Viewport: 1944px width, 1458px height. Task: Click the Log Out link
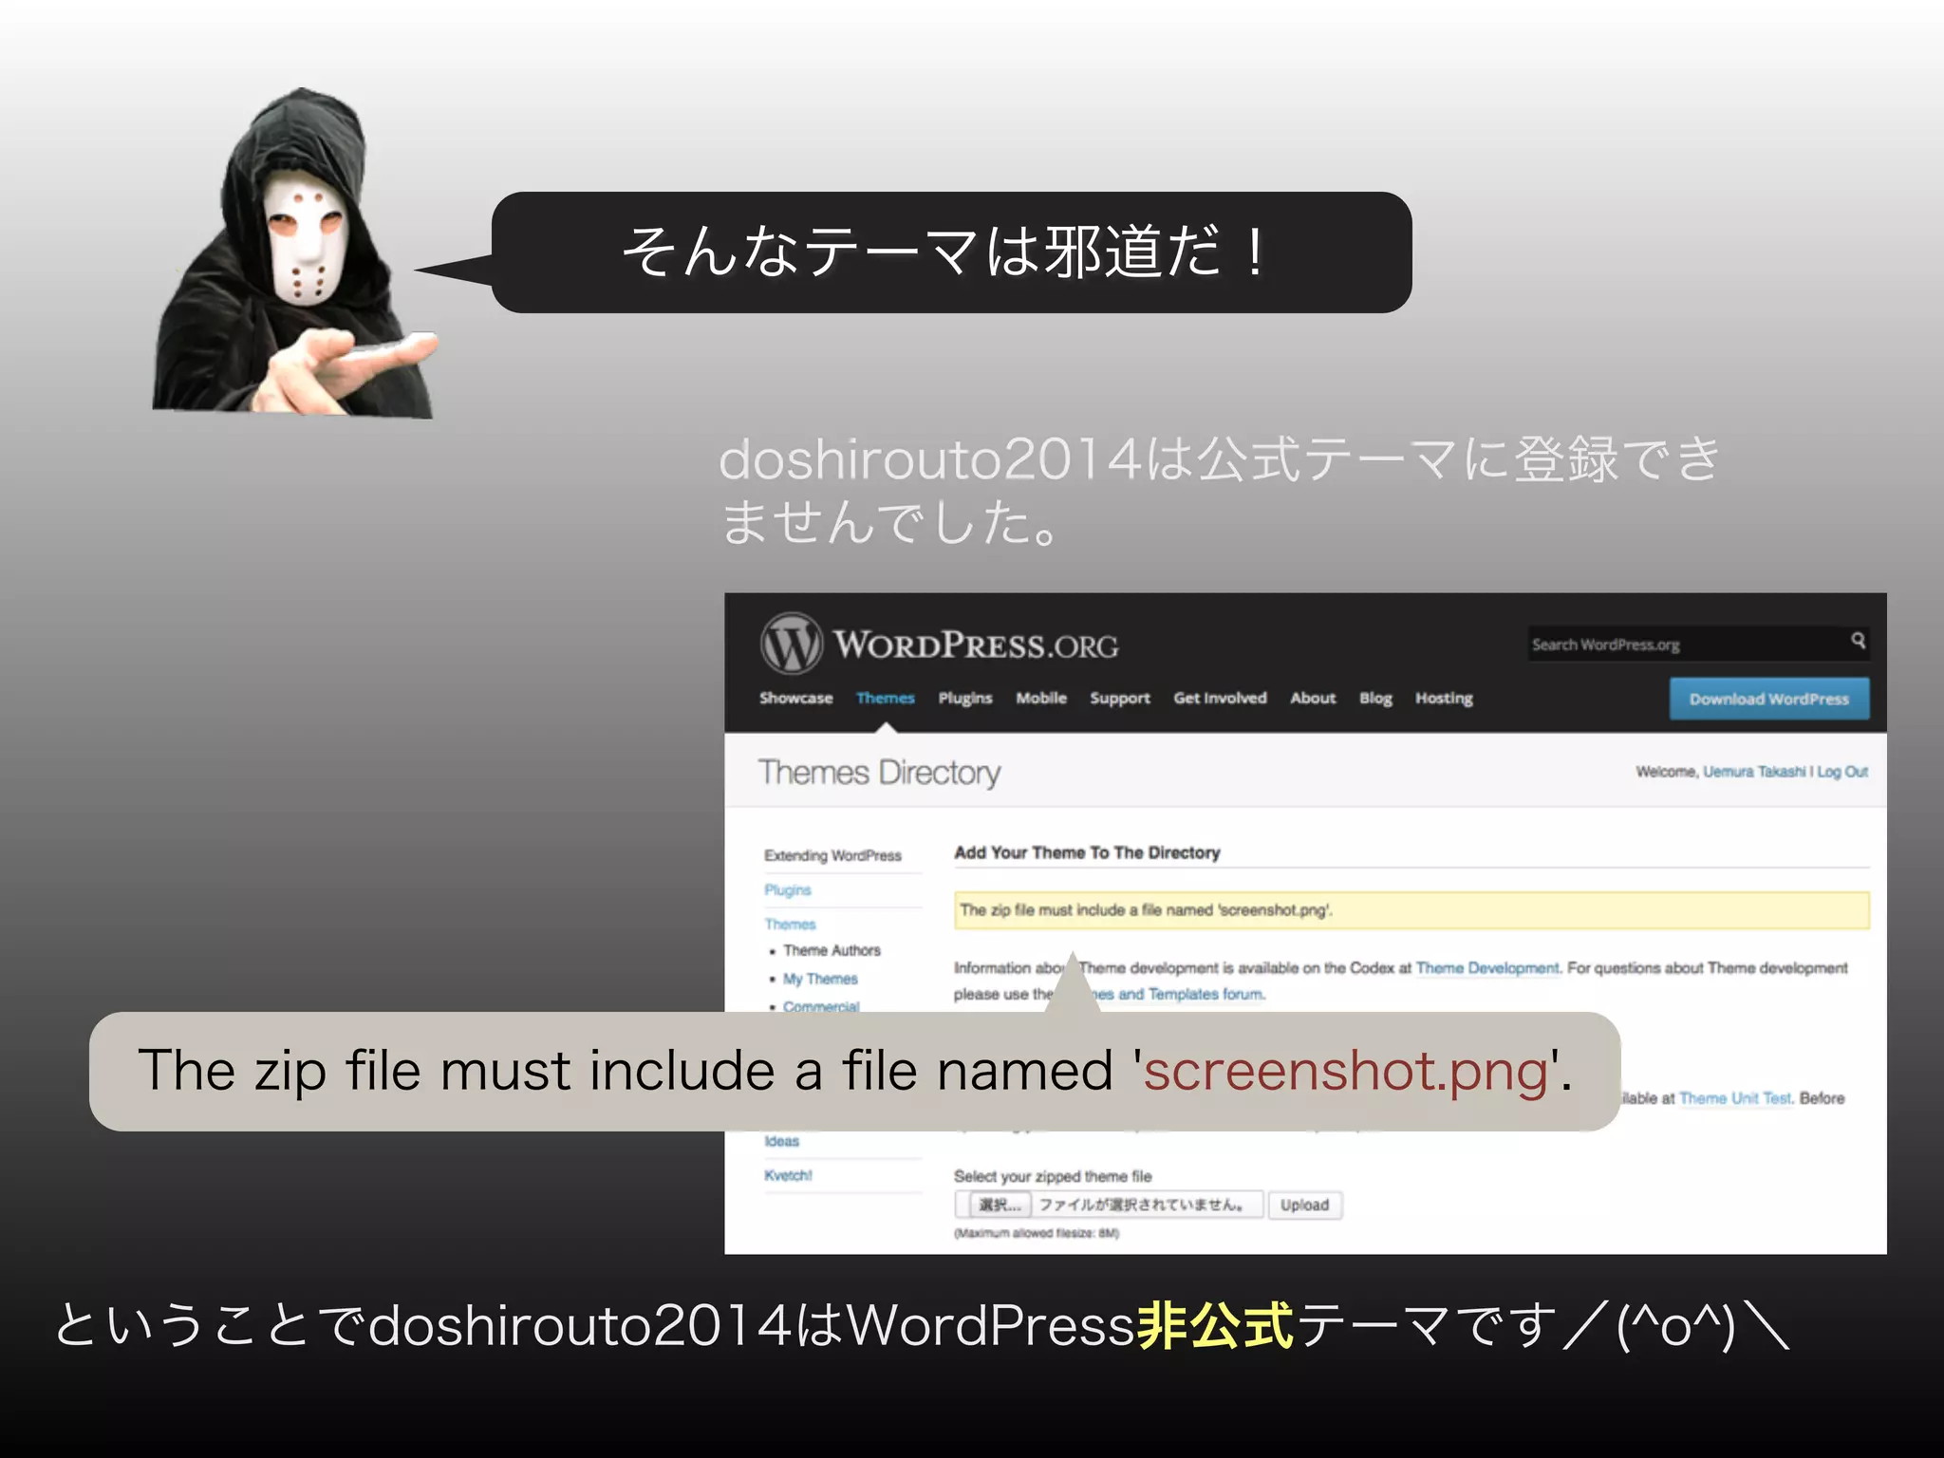[x=1842, y=772]
